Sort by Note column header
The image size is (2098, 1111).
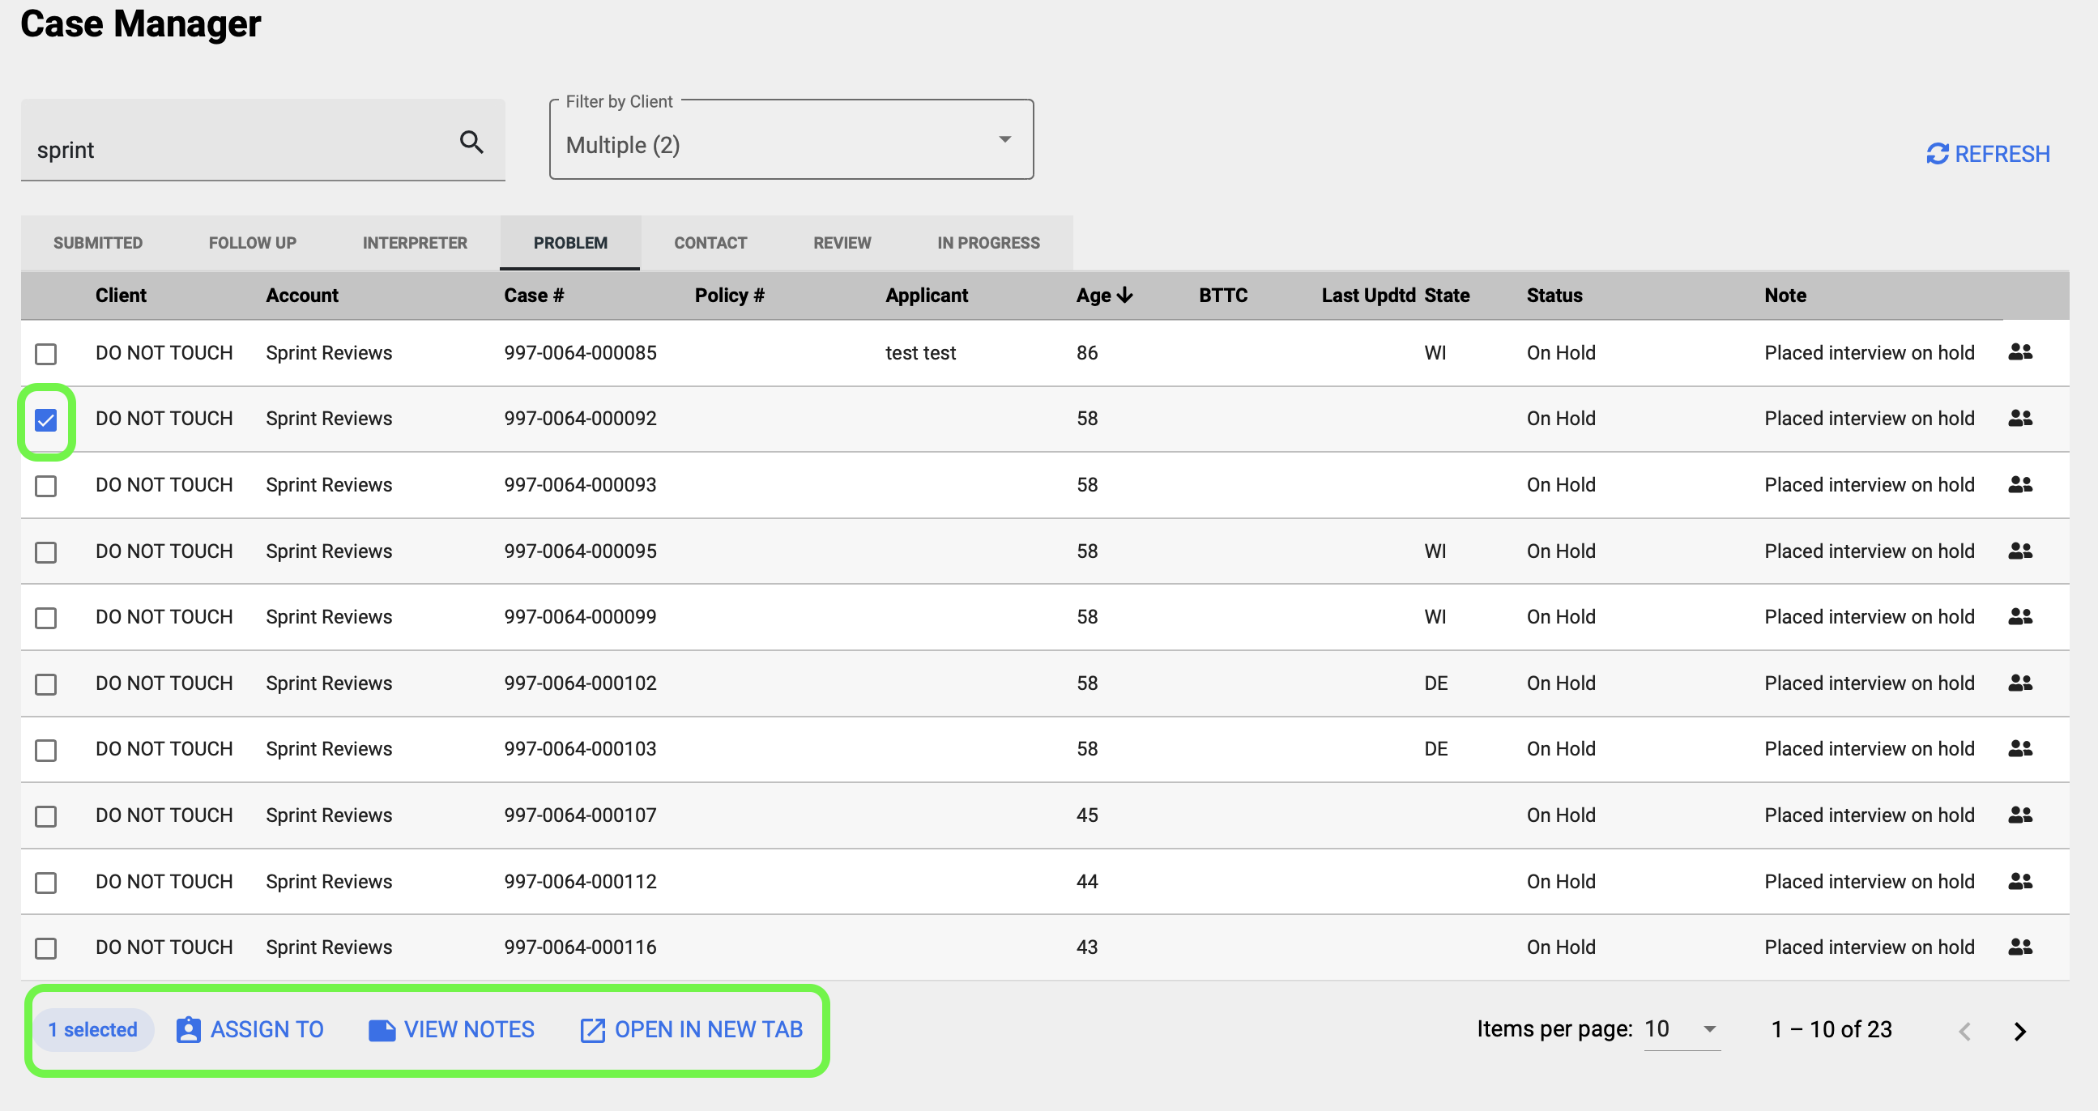click(1785, 296)
